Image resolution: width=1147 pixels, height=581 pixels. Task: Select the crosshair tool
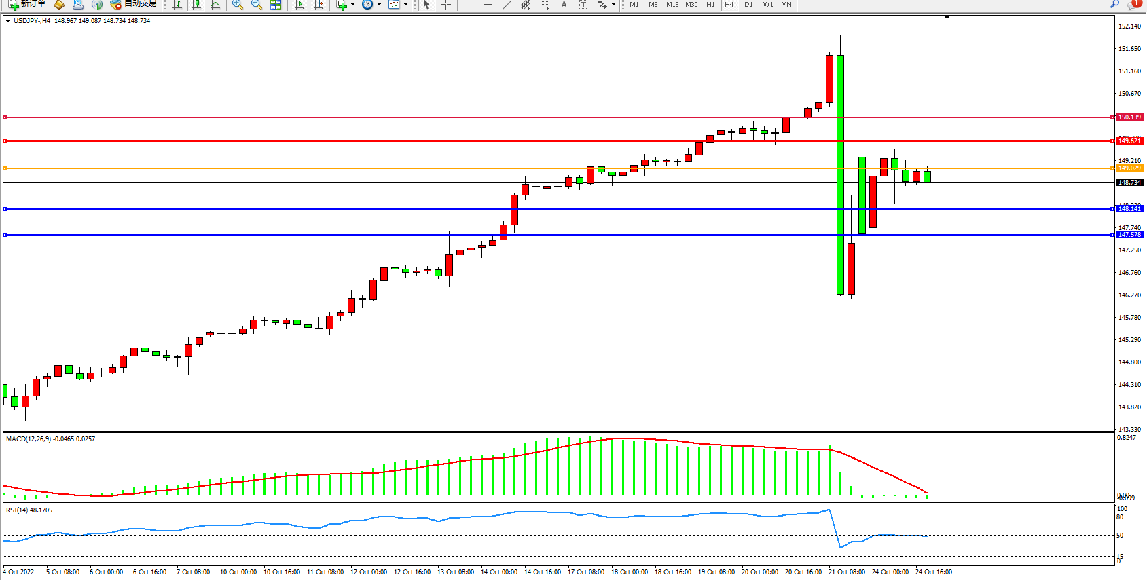[x=445, y=5]
